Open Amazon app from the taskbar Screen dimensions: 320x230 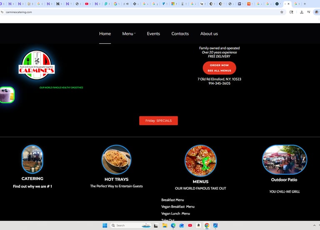(198, 225)
